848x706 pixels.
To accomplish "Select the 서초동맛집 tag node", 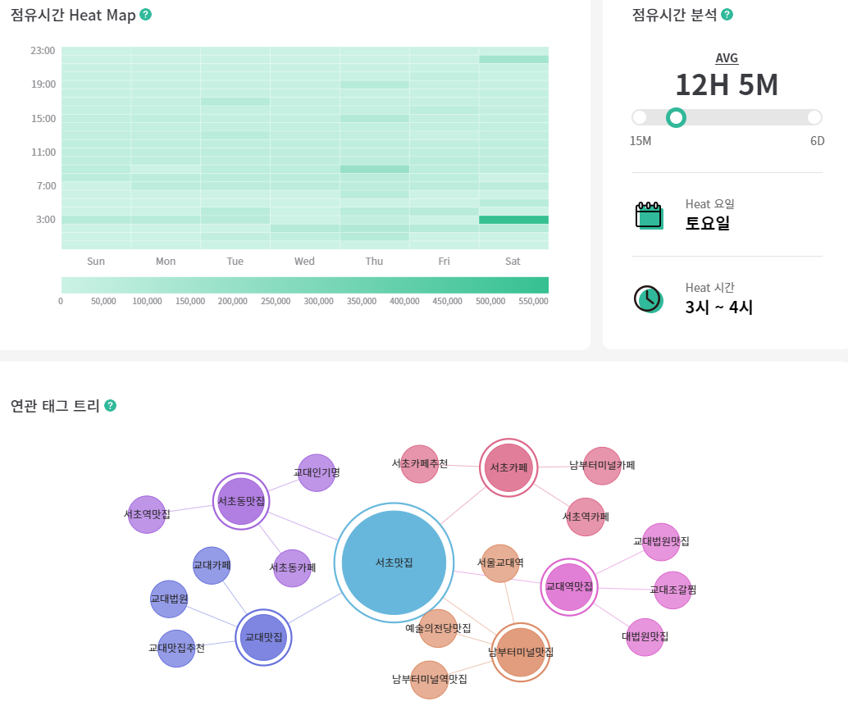I will coord(241,501).
